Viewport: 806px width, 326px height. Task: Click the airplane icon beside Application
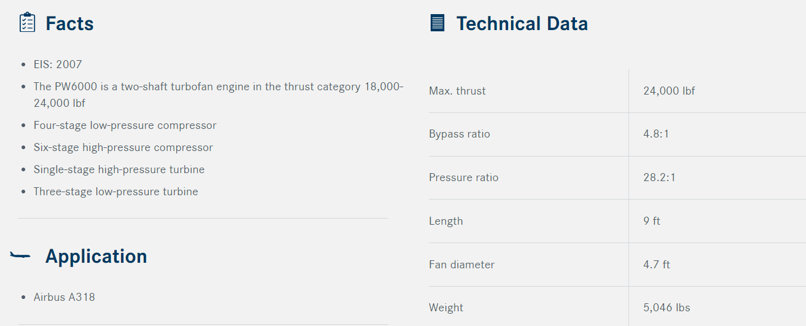[x=20, y=255]
